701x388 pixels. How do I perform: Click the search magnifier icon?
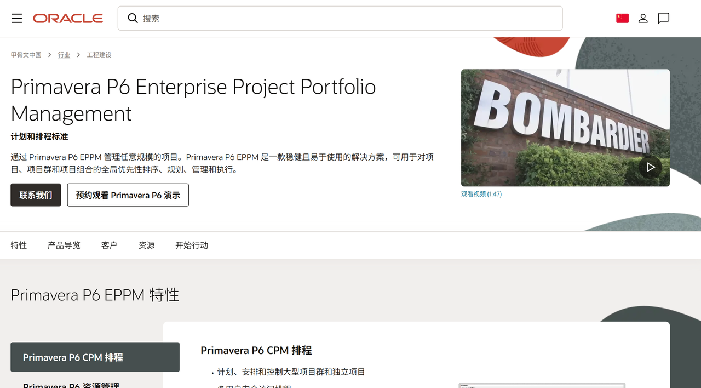point(133,18)
